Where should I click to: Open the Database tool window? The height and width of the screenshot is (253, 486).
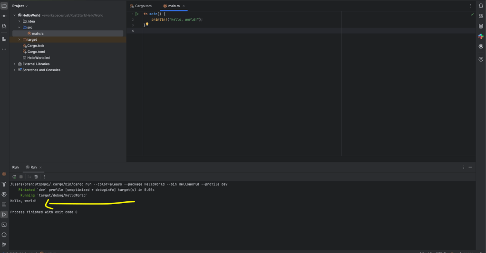tap(481, 26)
